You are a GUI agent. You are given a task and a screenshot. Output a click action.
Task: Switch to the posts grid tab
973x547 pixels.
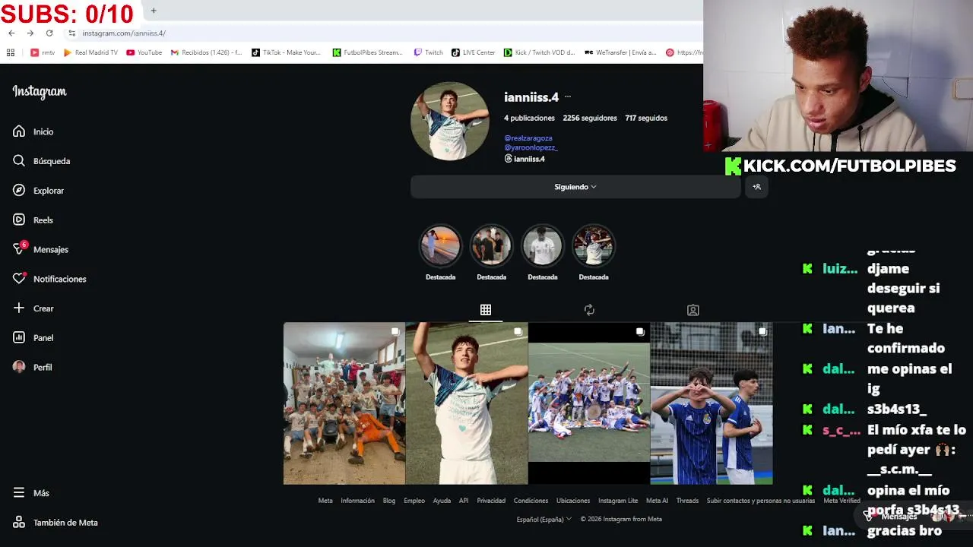tap(485, 310)
